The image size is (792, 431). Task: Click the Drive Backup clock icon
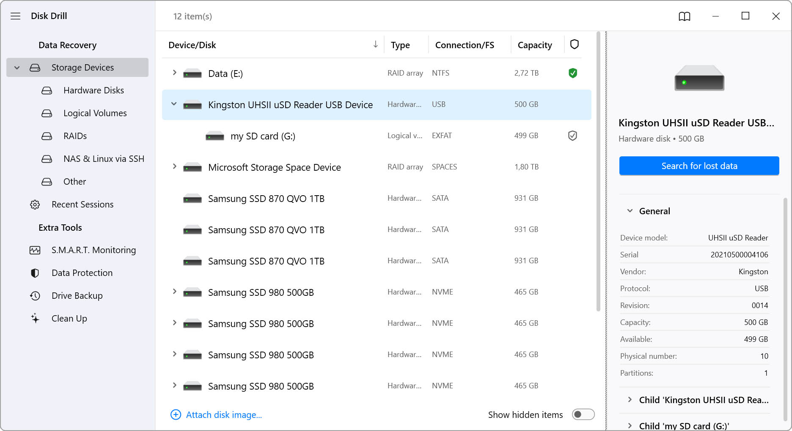35,296
